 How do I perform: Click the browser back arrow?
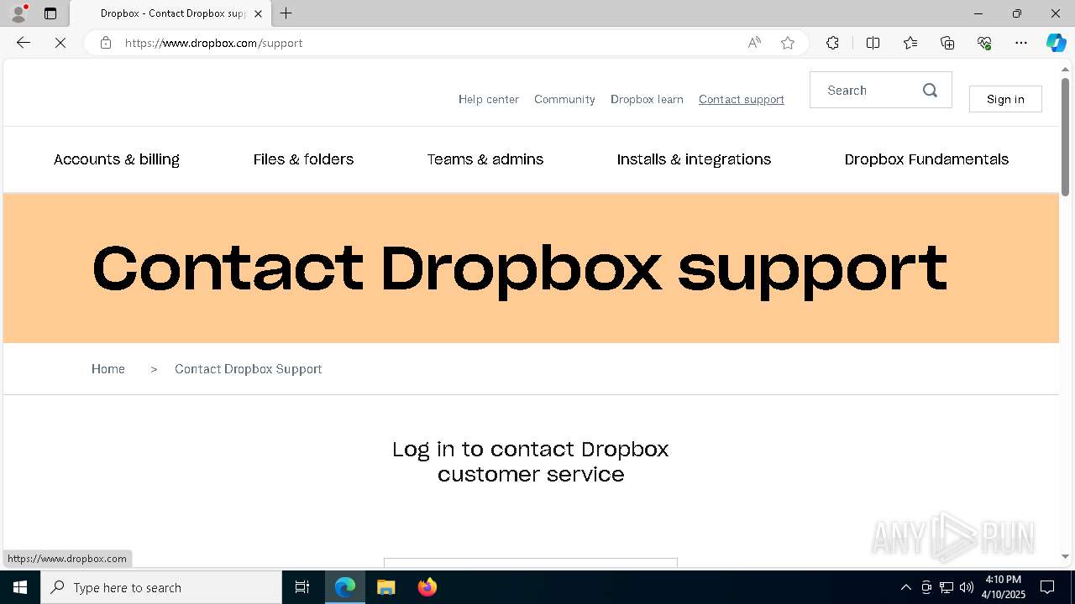pos(24,43)
